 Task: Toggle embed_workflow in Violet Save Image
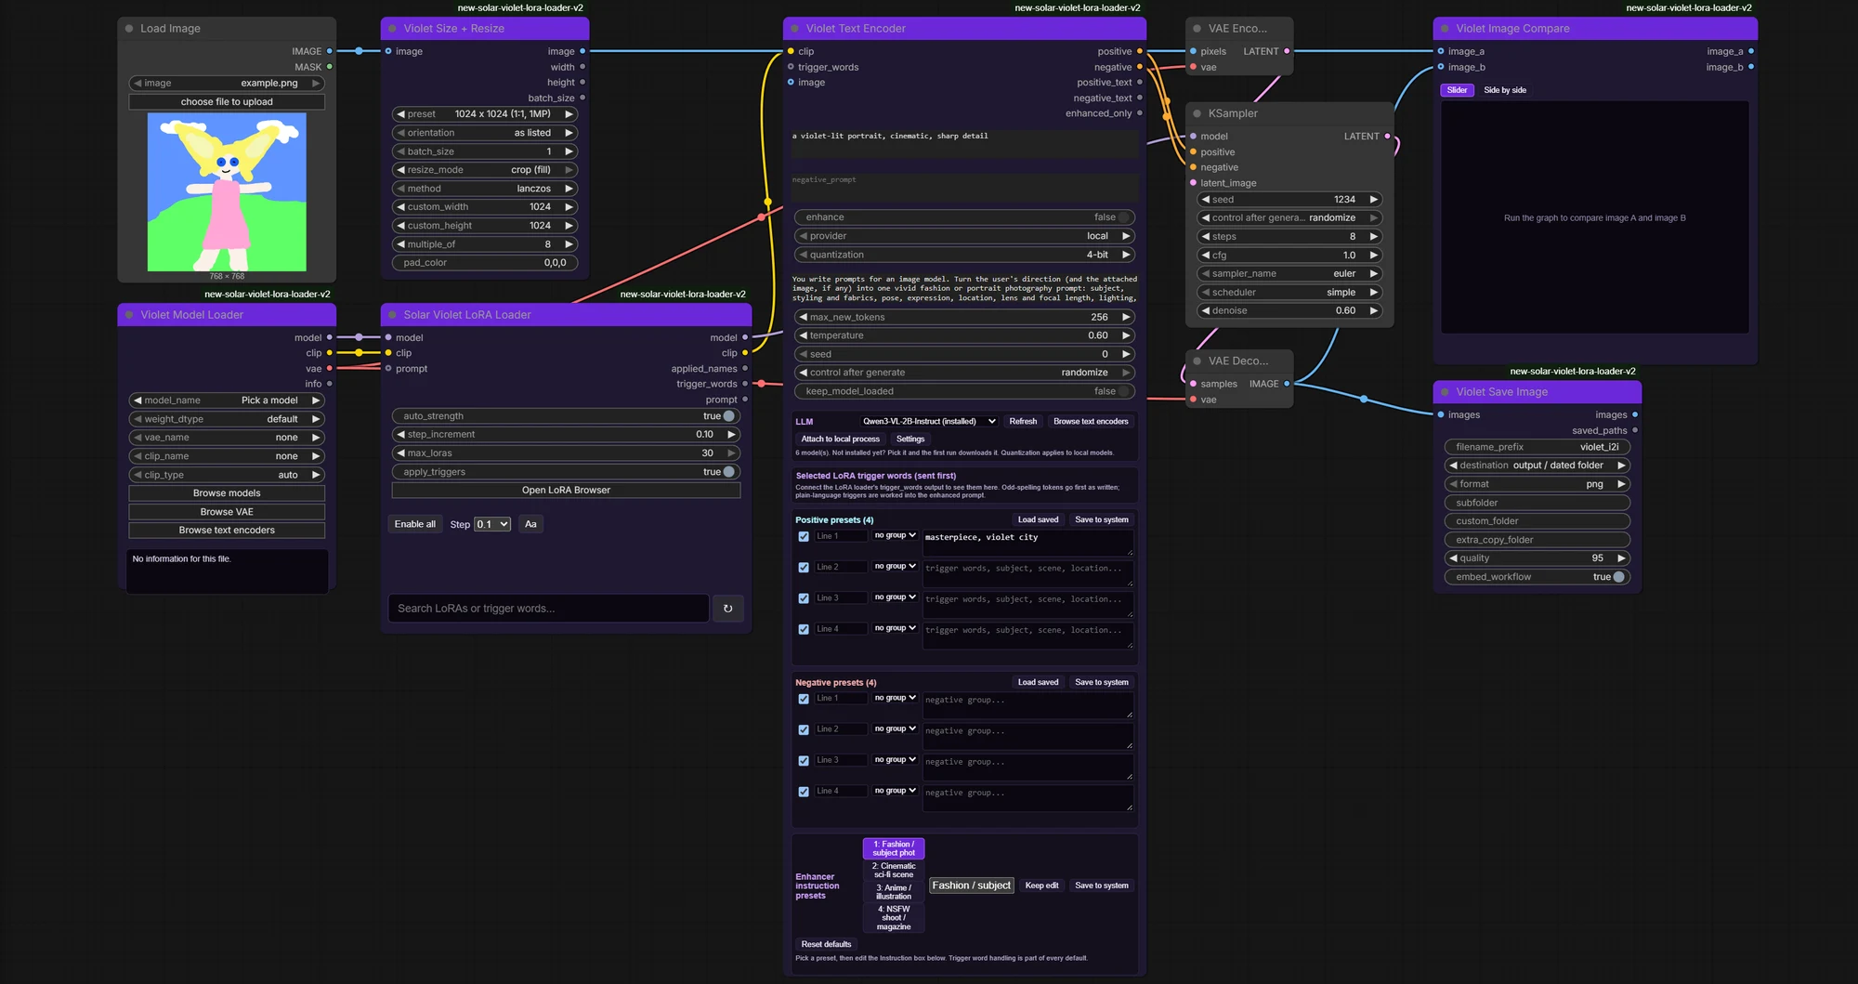pyautogui.click(x=1618, y=577)
